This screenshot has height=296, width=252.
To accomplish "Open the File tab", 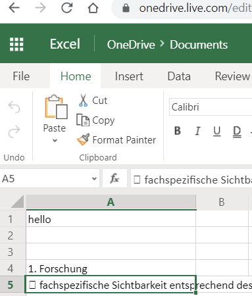I will point(21,76).
